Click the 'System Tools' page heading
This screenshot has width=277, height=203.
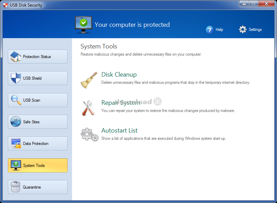[99, 46]
